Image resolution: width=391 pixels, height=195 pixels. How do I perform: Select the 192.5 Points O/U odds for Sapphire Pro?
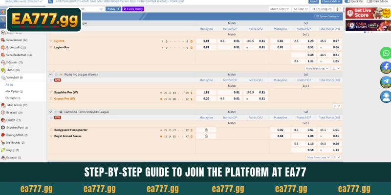[x=256, y=92]
